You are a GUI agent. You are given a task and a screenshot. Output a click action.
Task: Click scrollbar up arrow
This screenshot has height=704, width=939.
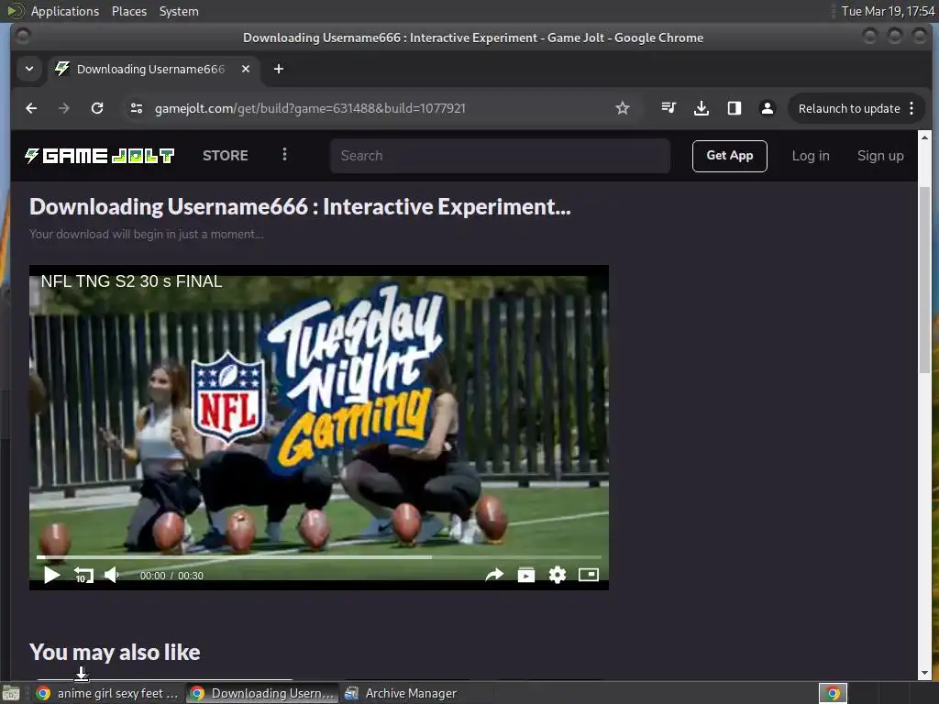coord(924,137)
